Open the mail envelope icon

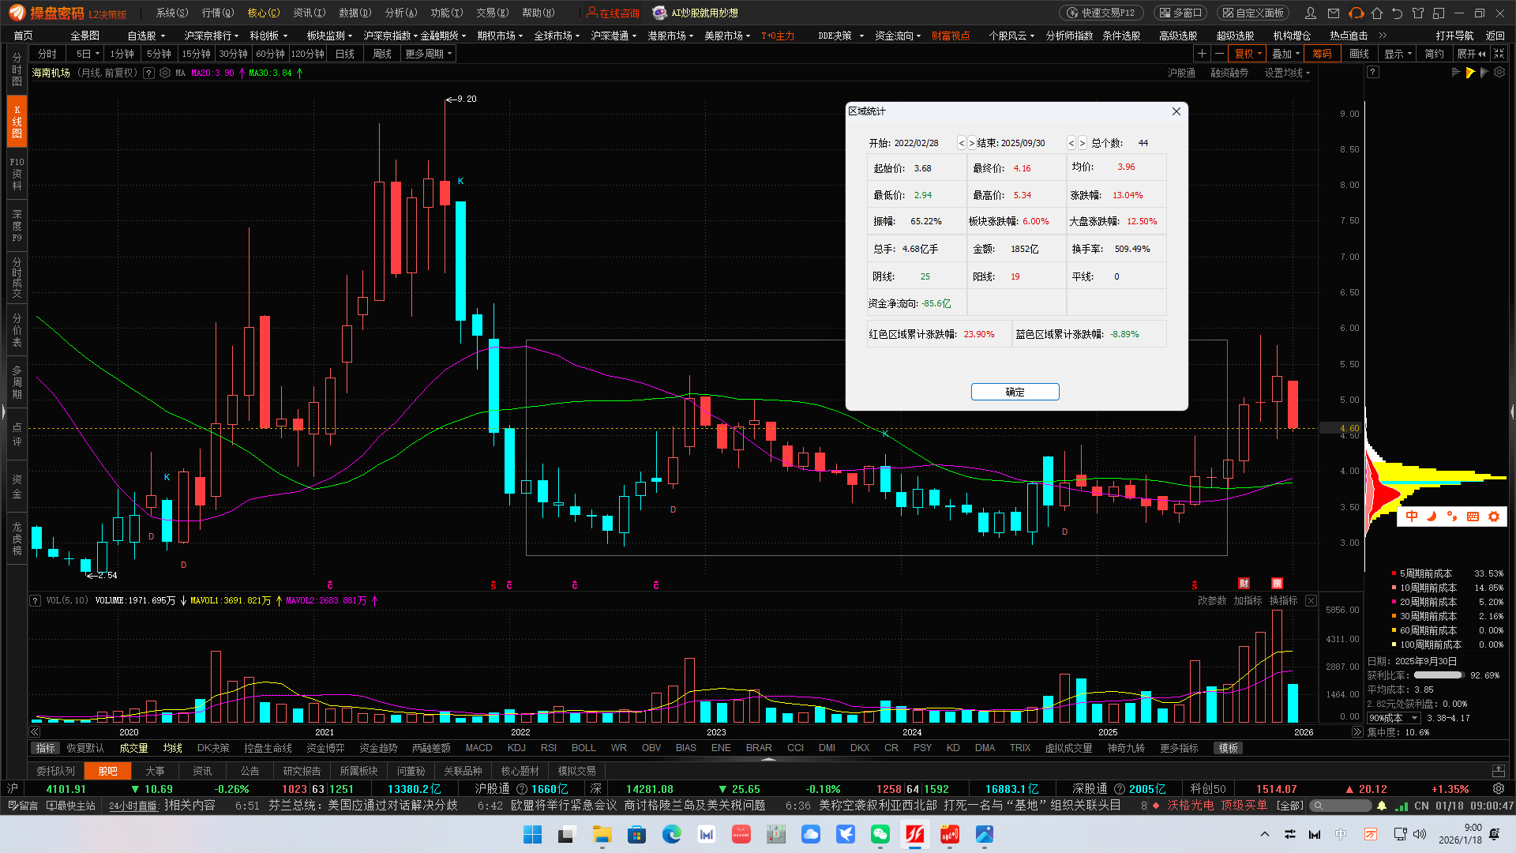pos(1334,13)
